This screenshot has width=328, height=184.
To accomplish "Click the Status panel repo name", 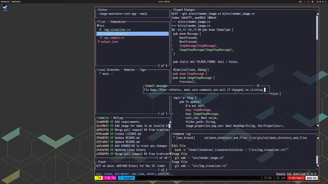I will click(118, 14).
